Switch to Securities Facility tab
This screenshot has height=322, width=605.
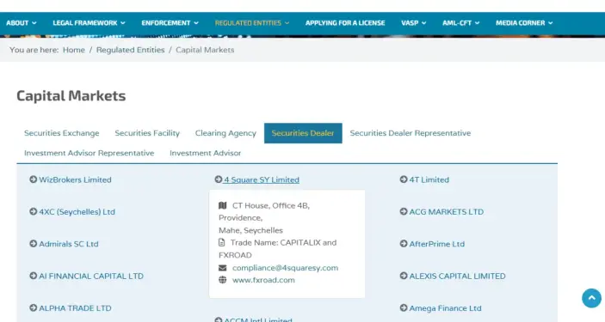tap(147, 133)
